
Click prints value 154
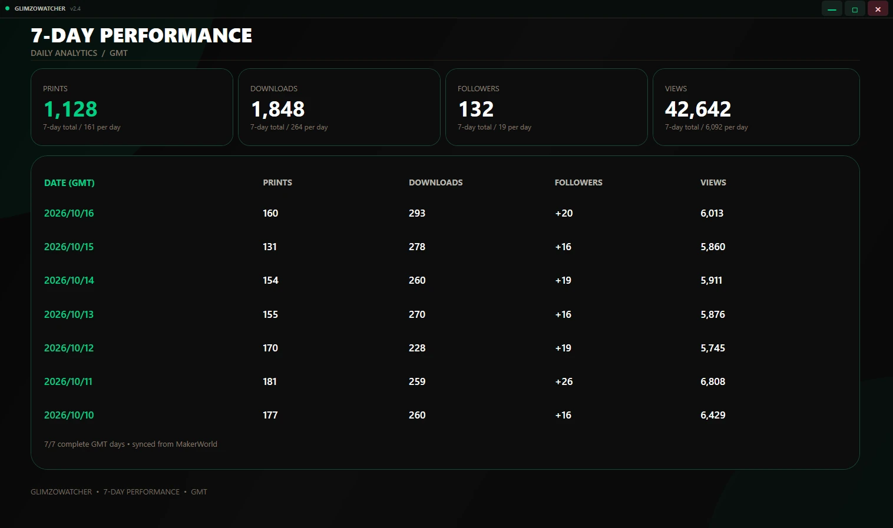pyautogui.click(x=270, y=280)
